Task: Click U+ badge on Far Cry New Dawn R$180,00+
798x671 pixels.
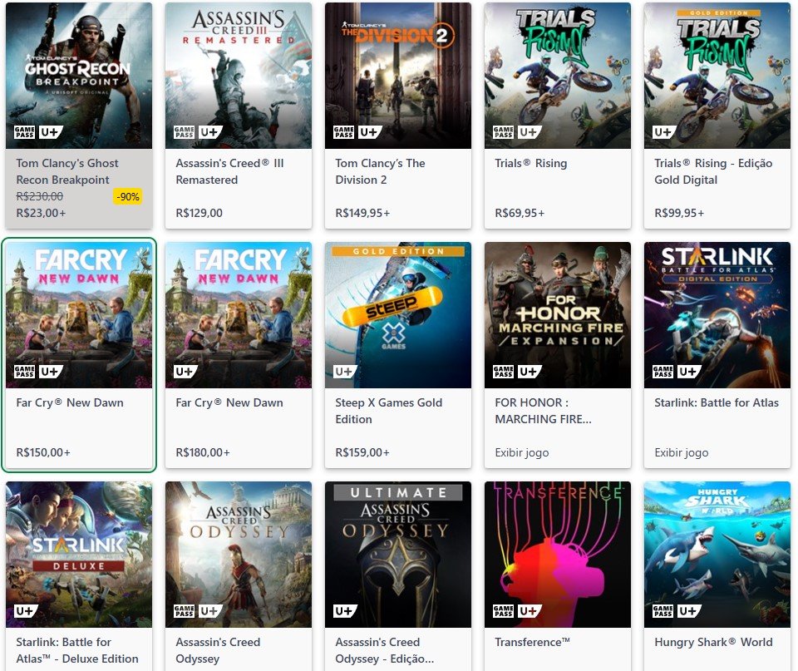Action: pyautogui.click(x=186, y=372)
